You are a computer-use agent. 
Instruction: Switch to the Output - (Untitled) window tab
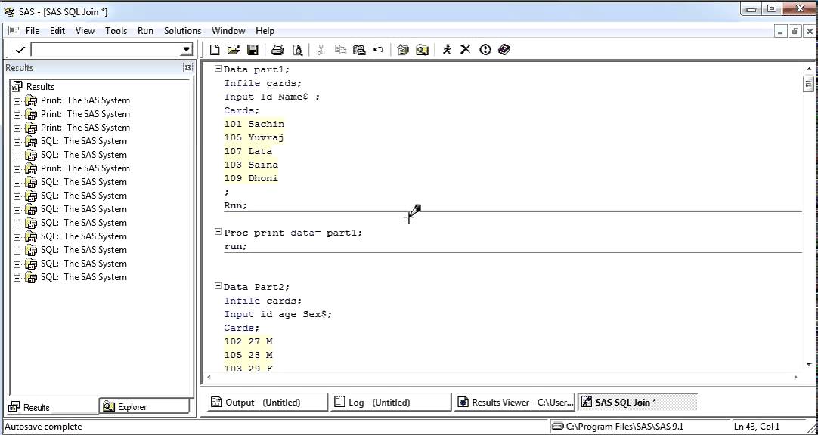(x=267, y=403)
